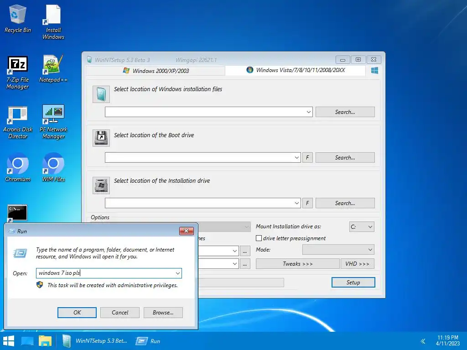Viewport: 467px width, 350px height.
Task: Open the Windows Start button
Action: coord(8,341)
